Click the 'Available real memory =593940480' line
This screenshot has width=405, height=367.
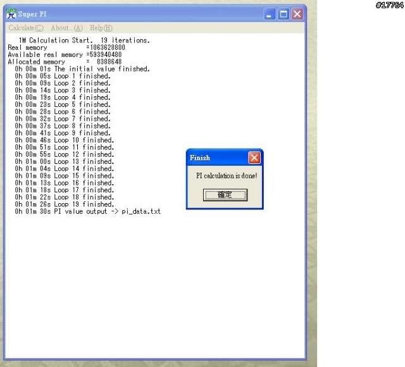pos(65,55)
